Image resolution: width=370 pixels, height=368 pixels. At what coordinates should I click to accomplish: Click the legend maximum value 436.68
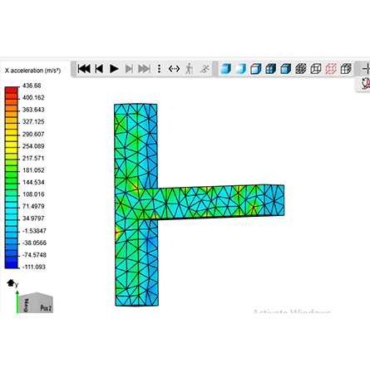coord(32,86)
